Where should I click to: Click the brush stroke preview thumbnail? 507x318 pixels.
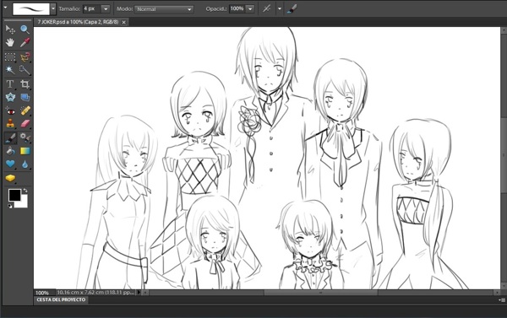(x=31, y=9)
